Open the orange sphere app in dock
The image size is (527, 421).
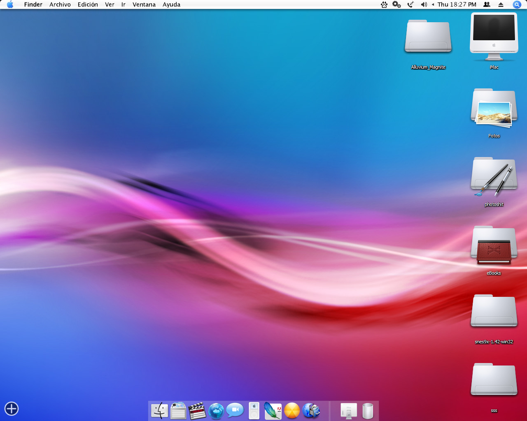[292, 410]
